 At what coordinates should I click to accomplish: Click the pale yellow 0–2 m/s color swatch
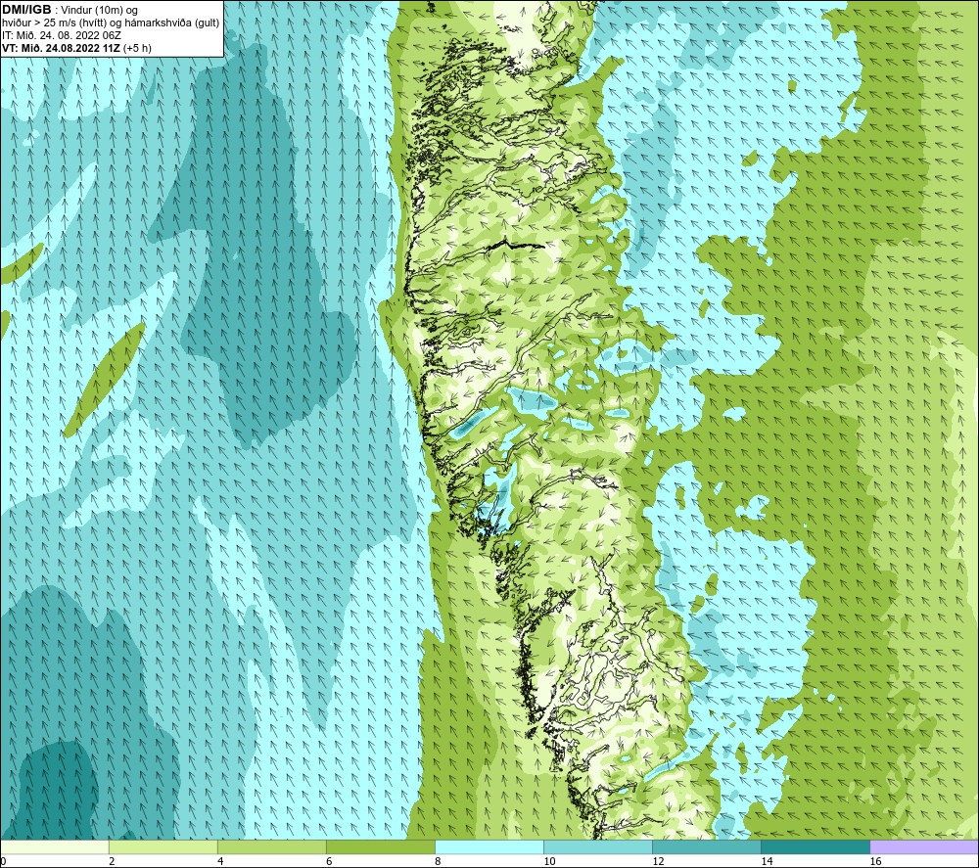point(54,846)
